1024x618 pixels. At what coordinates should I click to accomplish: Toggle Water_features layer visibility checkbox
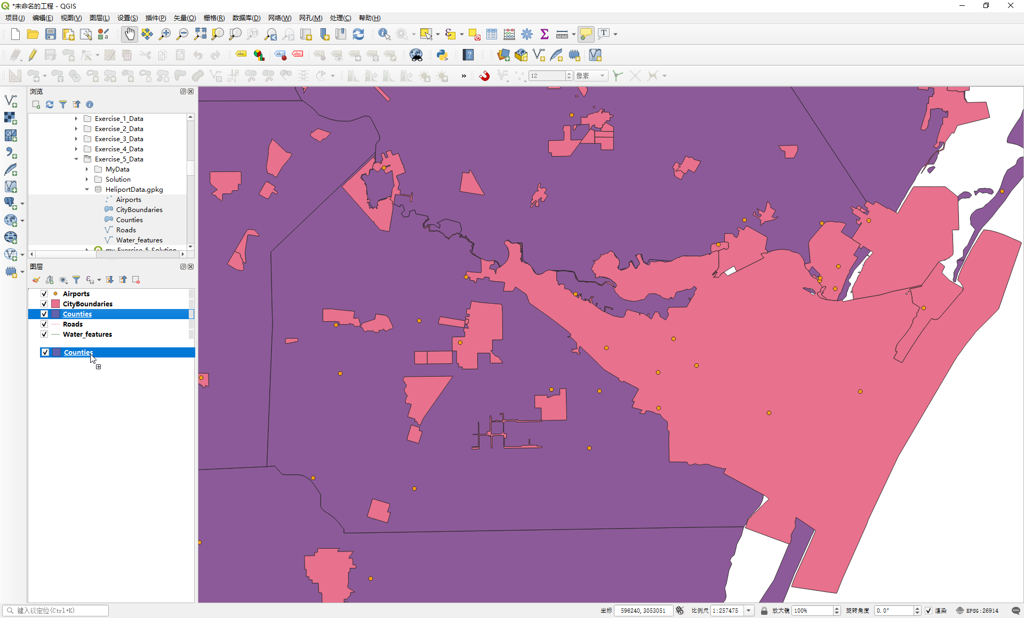click(44, 334)
